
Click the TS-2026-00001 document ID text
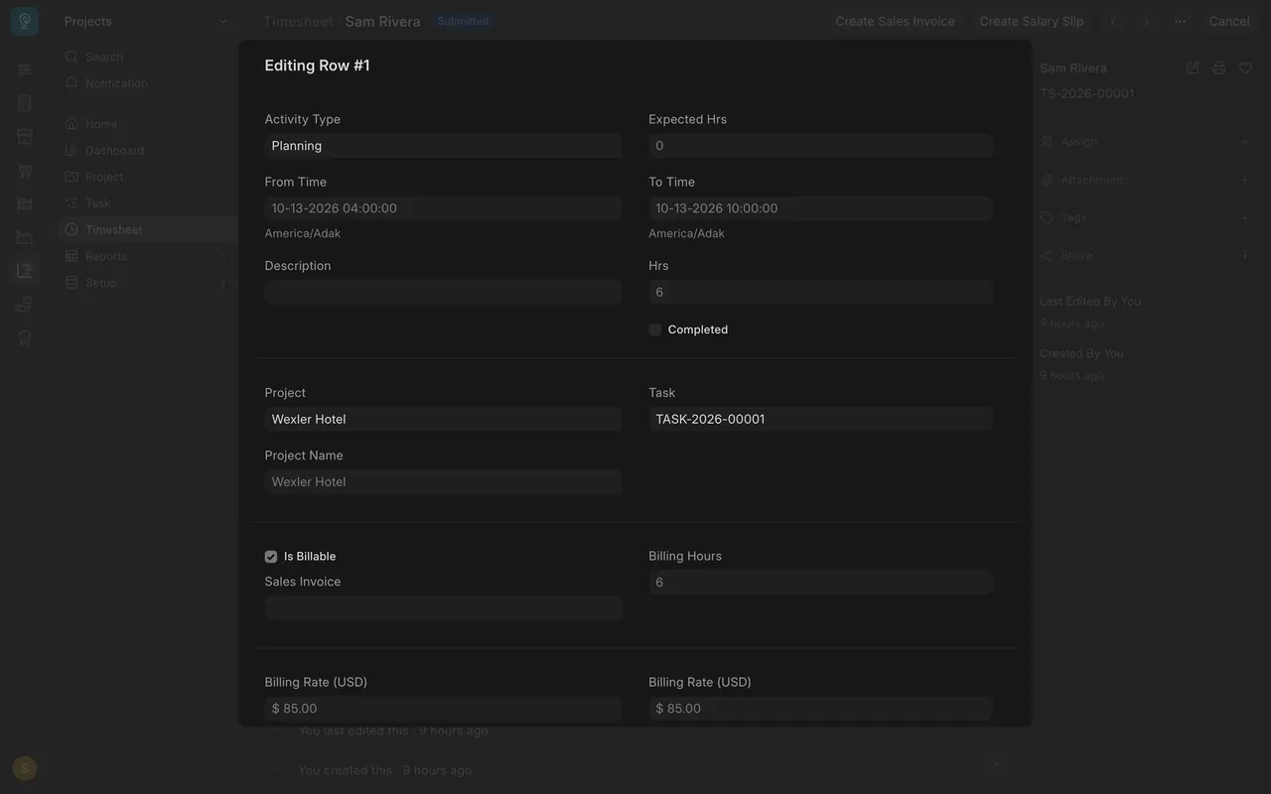coord(1086,93)
